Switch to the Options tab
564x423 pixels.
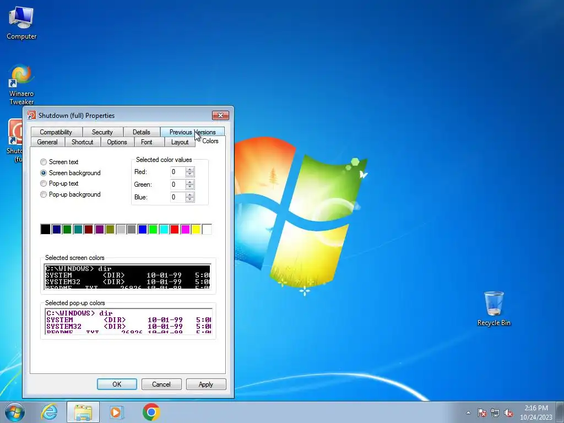pos(117,142)
